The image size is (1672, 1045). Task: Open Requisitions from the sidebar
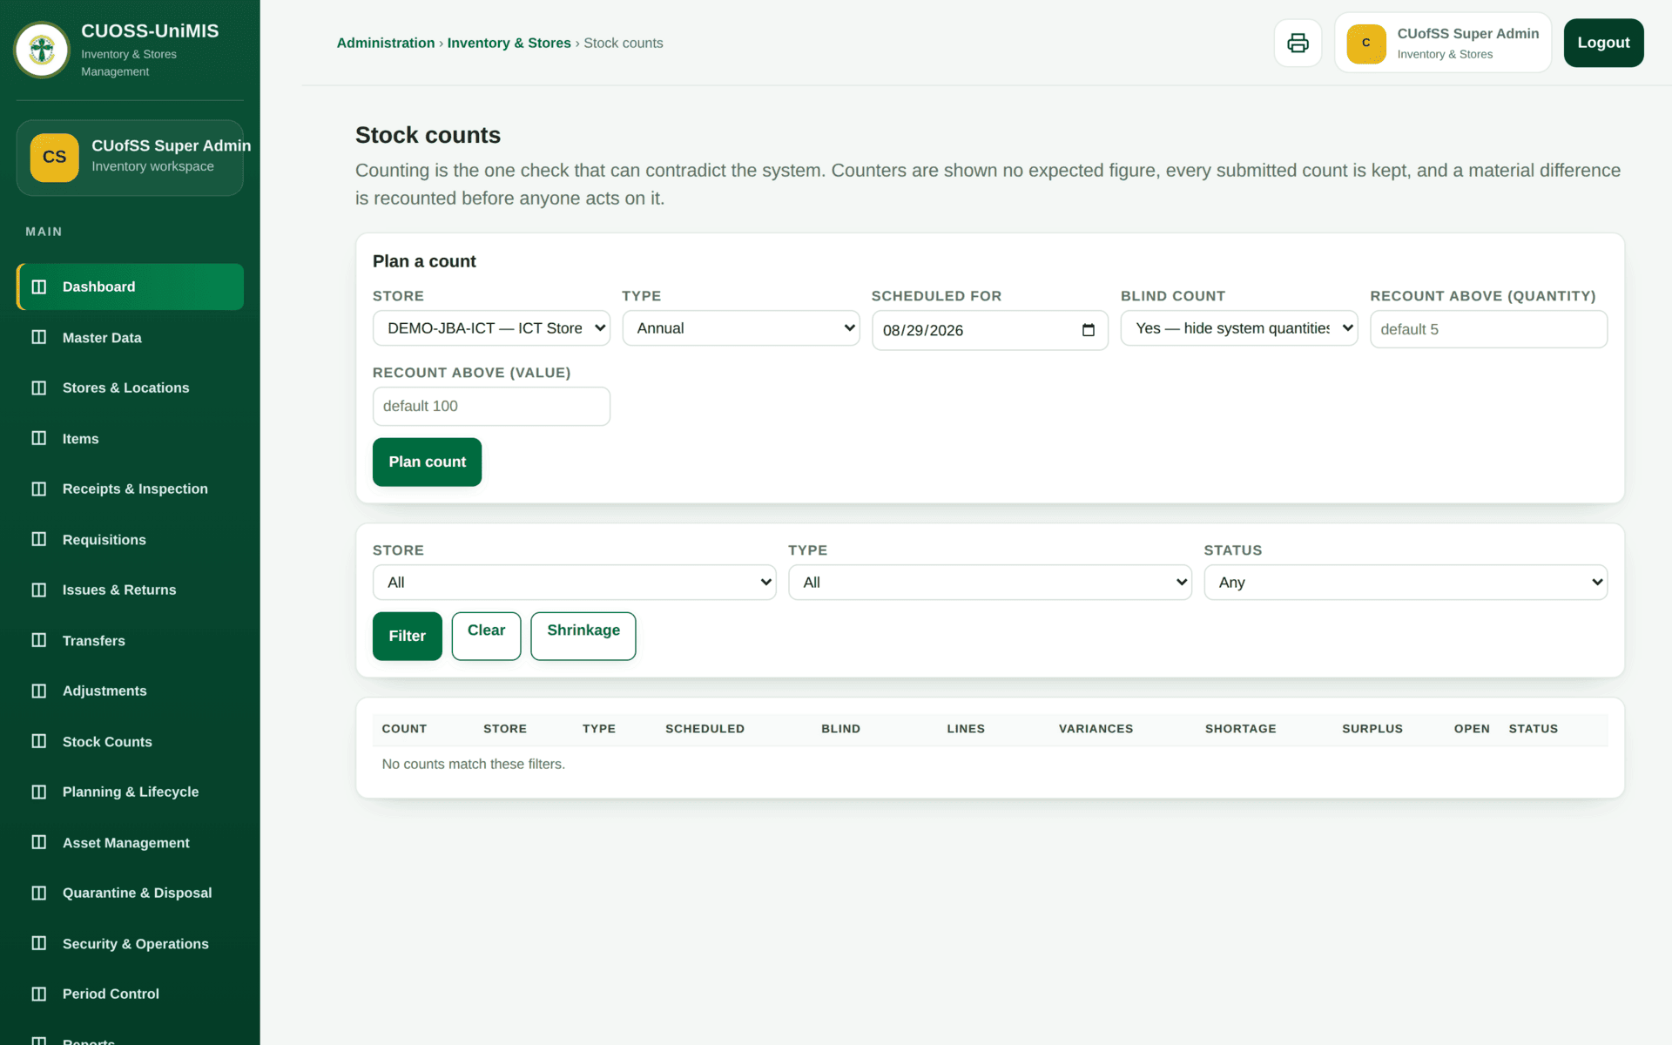pyautogui.click(x=130, y=539)
